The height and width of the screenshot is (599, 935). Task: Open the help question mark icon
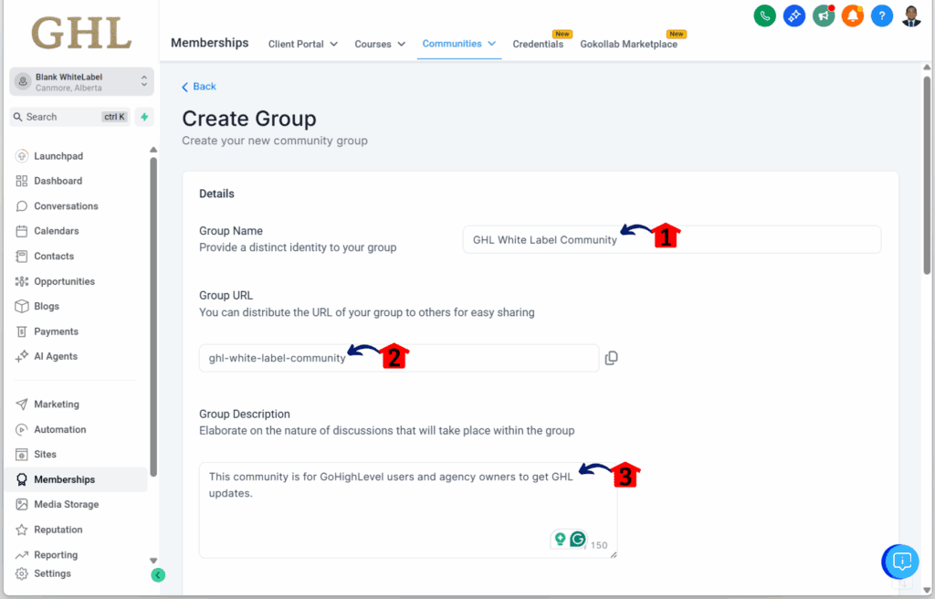(x=882, y=16)
